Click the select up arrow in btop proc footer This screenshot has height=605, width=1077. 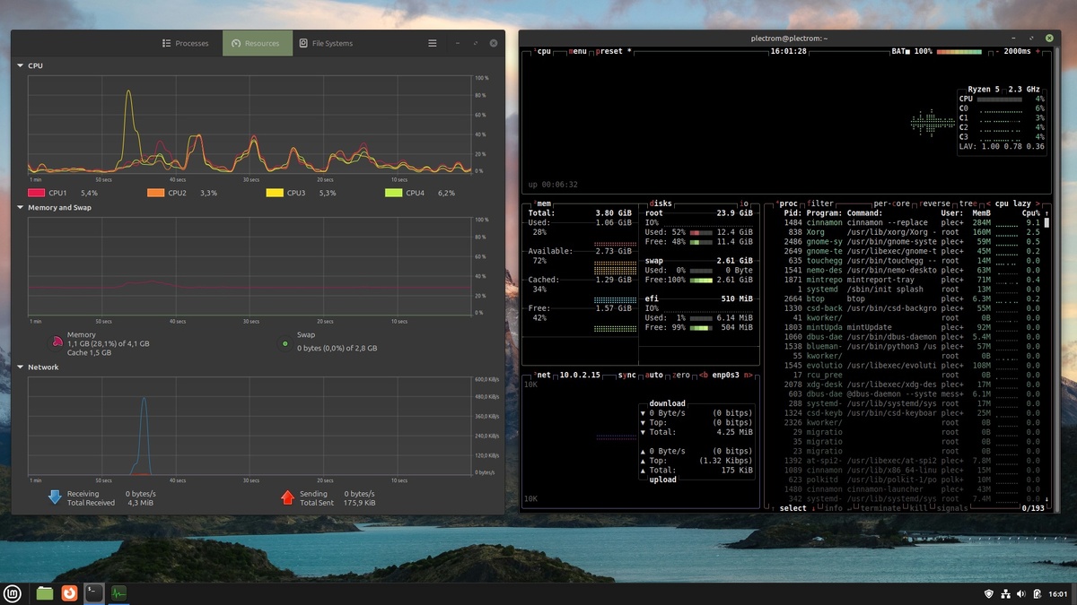coord(775,508)
